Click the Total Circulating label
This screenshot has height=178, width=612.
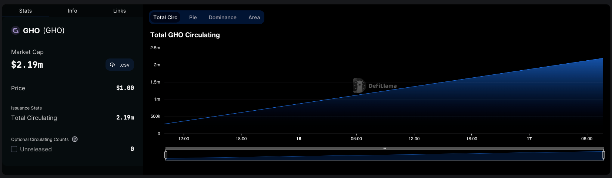[34, 118]
